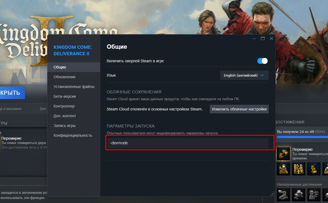Click the blue button ending in КРЫТЬ behind the dialog

12,93
